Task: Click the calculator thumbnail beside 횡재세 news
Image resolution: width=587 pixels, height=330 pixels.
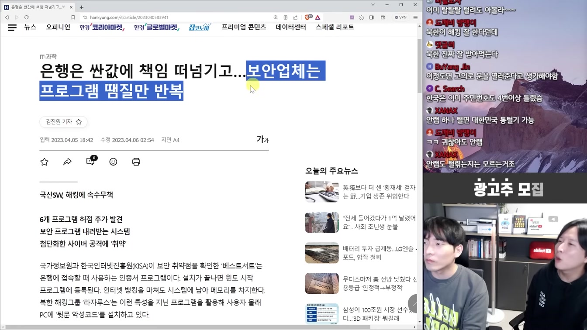Action: pos(322,192)
